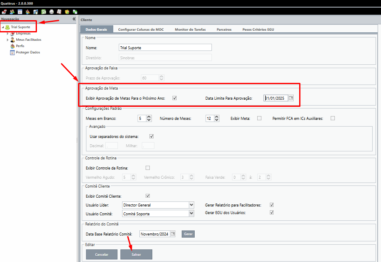Click the green user icon beside Trial Suporte
The image size is (381, 262).
pyautogui.click(x=8, y=27)
